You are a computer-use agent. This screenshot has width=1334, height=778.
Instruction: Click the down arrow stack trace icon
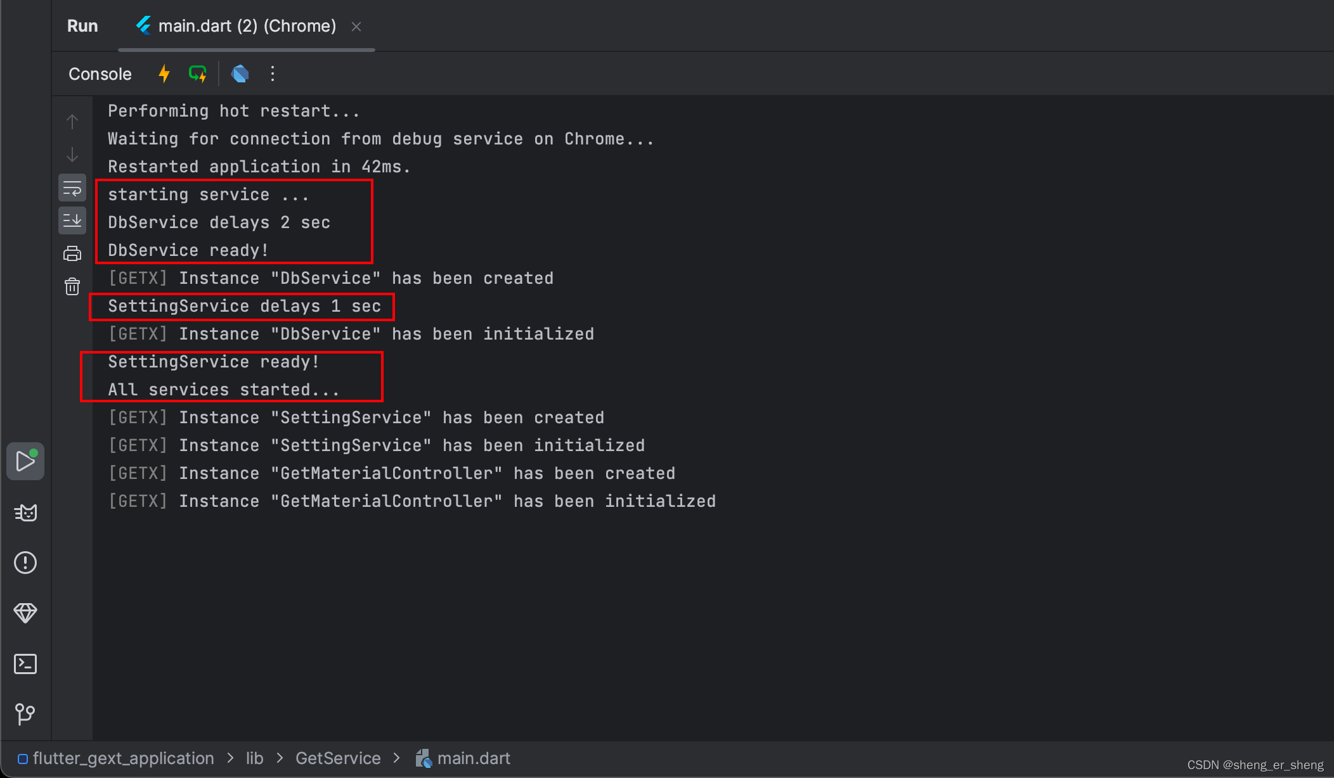click(x=72, y=154)
